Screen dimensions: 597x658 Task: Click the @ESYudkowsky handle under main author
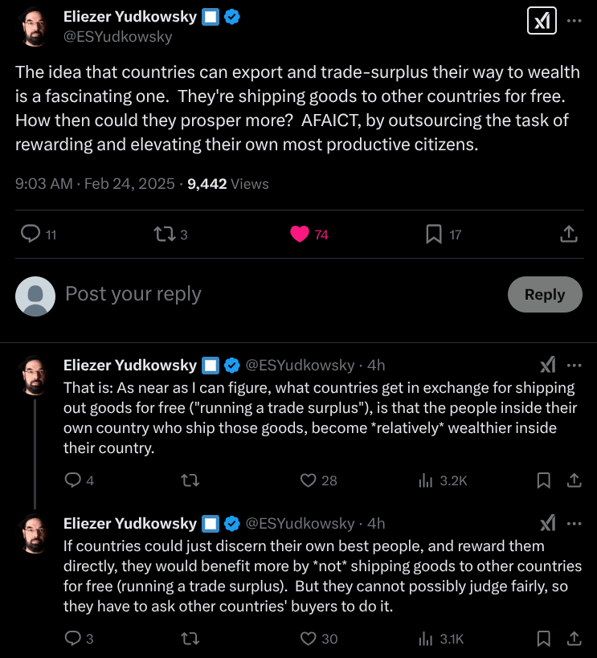(x=118, y=36)
